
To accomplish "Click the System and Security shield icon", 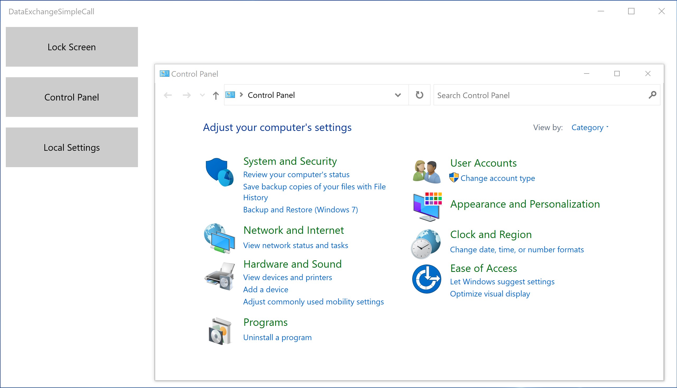I will pos(219,172).
